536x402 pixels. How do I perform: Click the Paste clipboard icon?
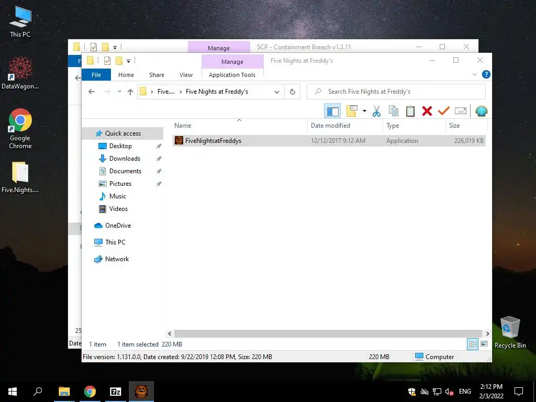pyautogui.click(x=410, y=111)
